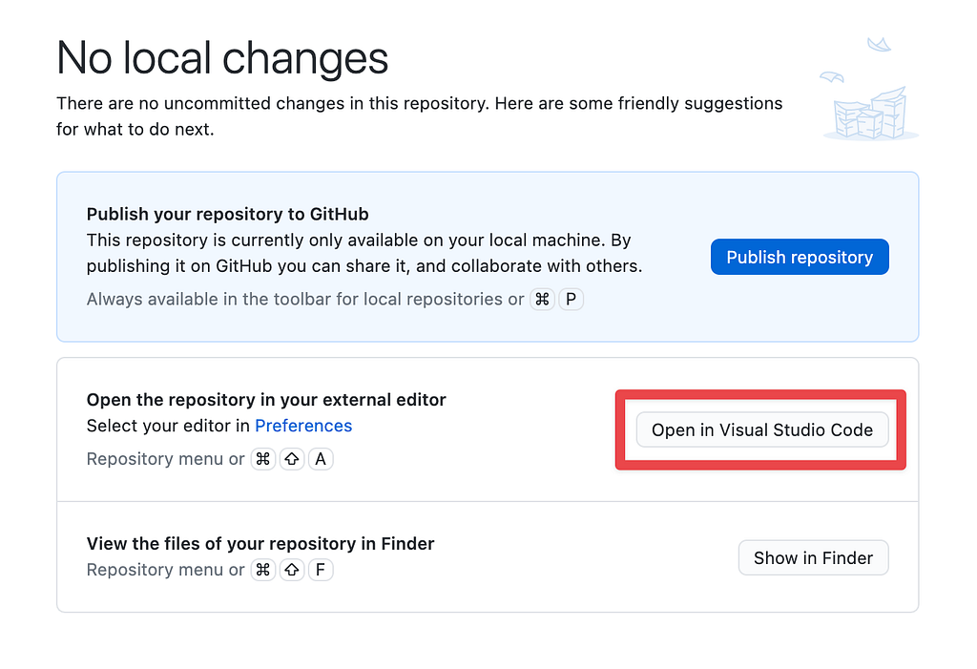Screen dimensions: 977x669
Task: Click 'Publish your repository to GitHub' title
Action: 227,214
